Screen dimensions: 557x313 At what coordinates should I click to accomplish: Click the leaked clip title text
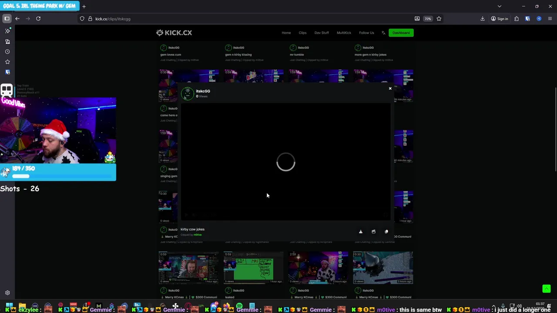(x=229, y=297)
